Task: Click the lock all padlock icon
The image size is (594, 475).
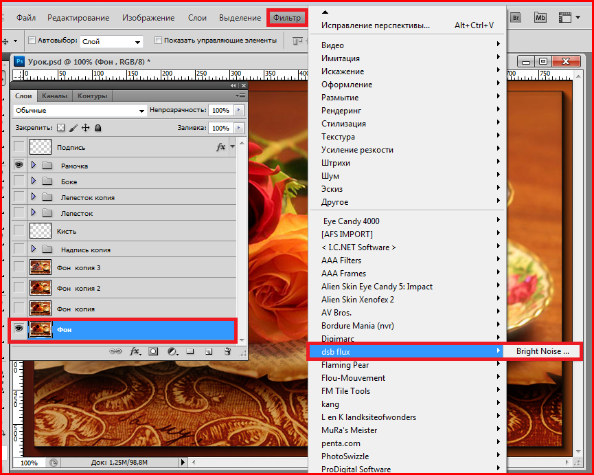Action: pos(98,128)
